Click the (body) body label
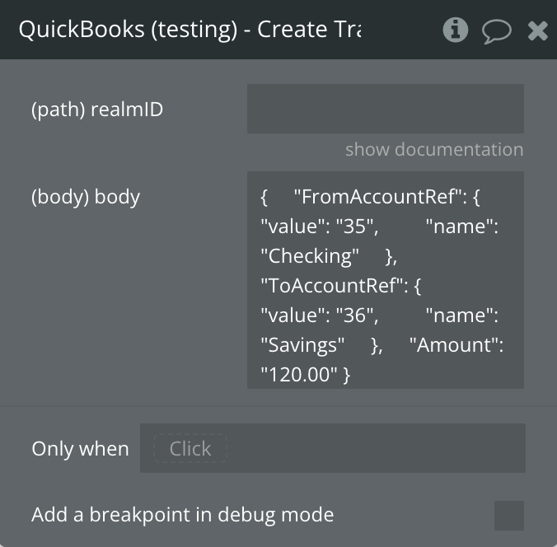557x547 pixels. click(x=86, y=197)
